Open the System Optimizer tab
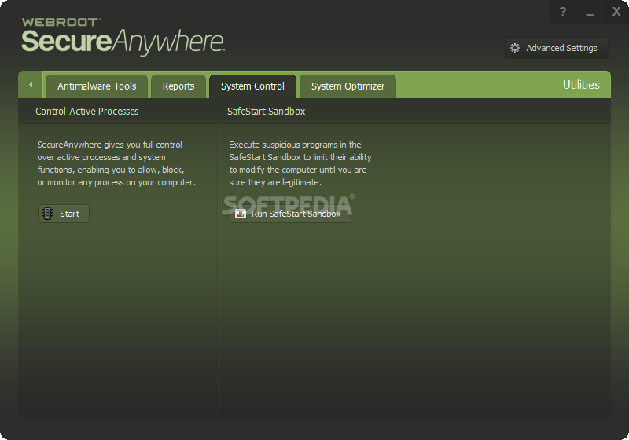Screen dimensions: 629x440 coord(348,86)
